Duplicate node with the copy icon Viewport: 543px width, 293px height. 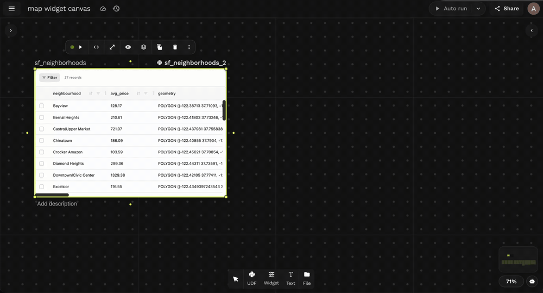(x=159, y=47)
